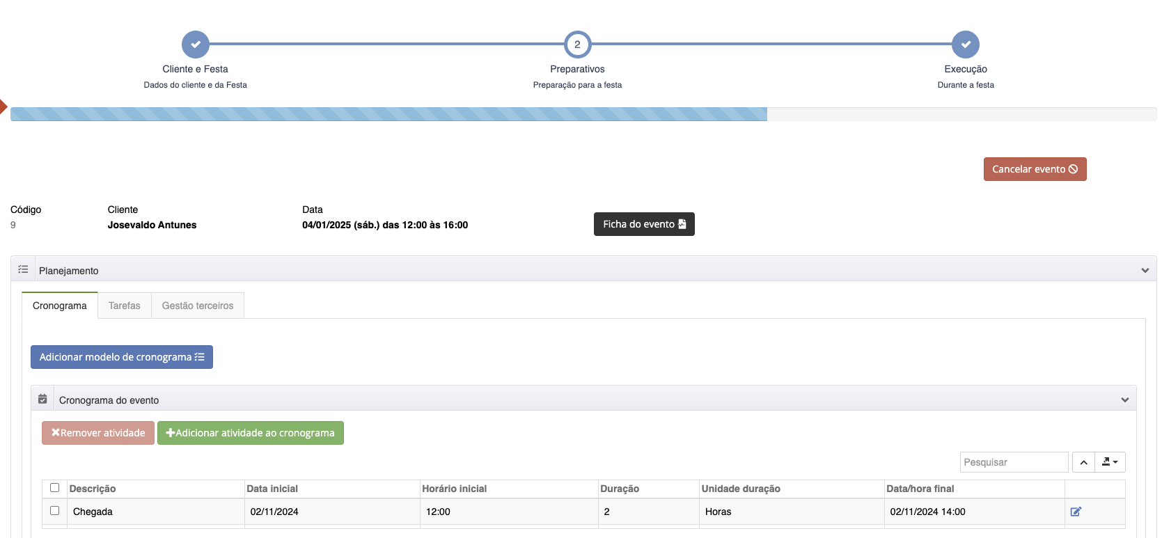Sort by Unidade duração column header

click(792, 489)
